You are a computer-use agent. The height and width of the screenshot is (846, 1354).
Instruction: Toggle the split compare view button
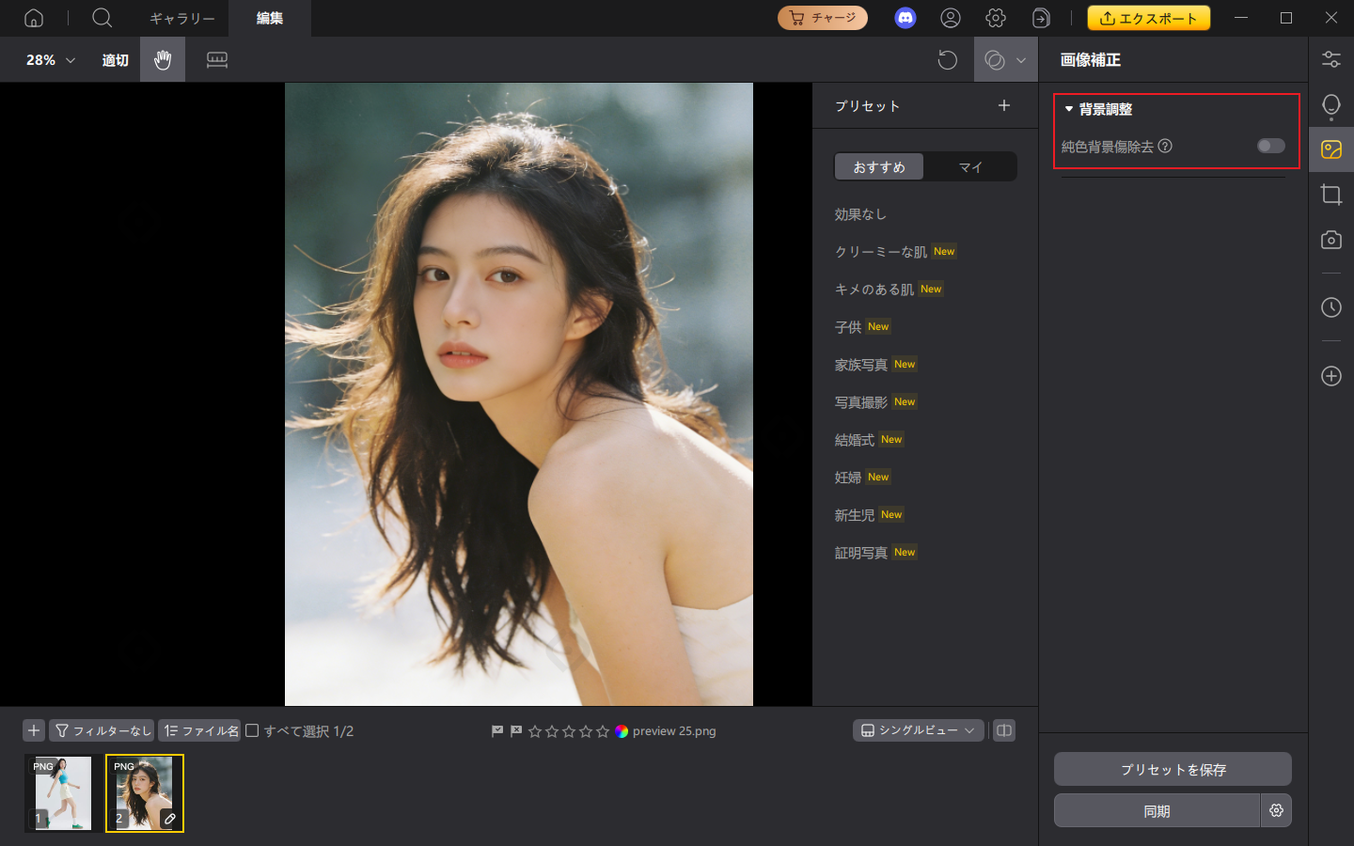click(x=1004, y=730)
